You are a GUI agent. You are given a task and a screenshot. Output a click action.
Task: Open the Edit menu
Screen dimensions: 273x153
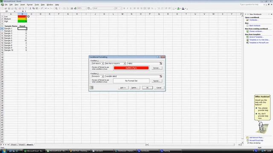[11, 5]
